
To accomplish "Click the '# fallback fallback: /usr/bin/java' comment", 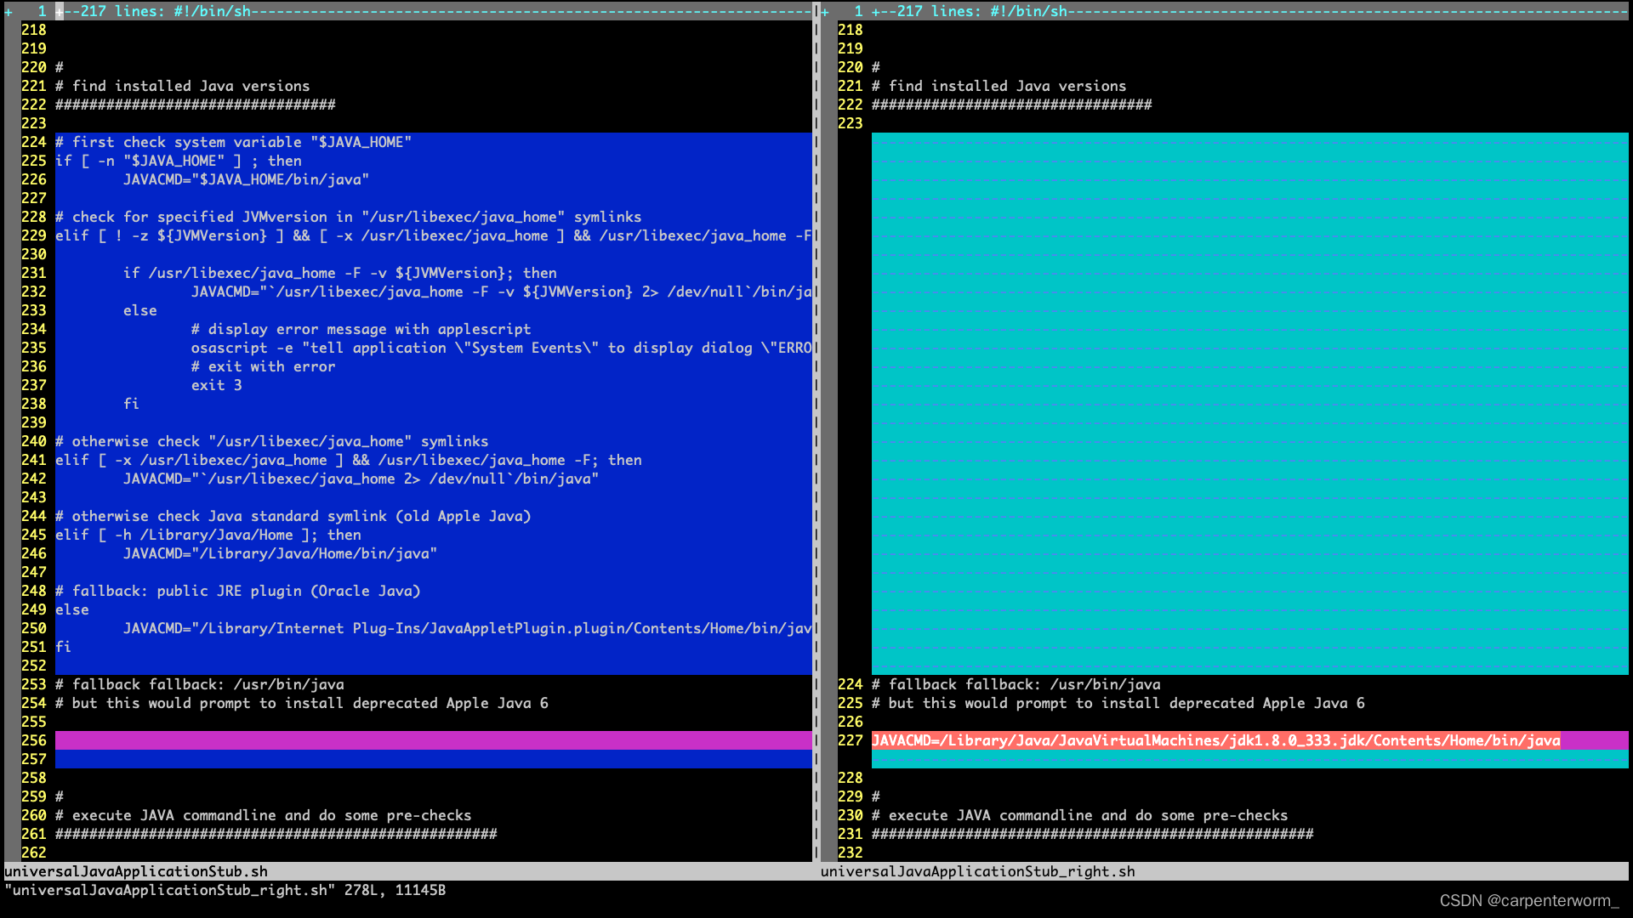I will 199,684.
